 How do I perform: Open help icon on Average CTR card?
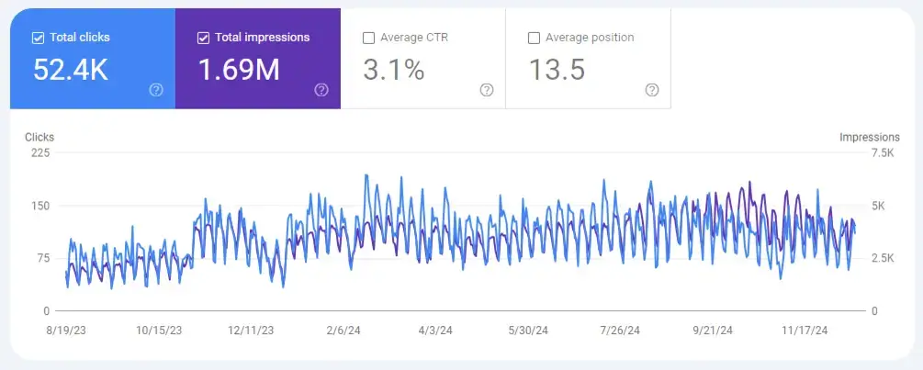(x=487, y=90)
